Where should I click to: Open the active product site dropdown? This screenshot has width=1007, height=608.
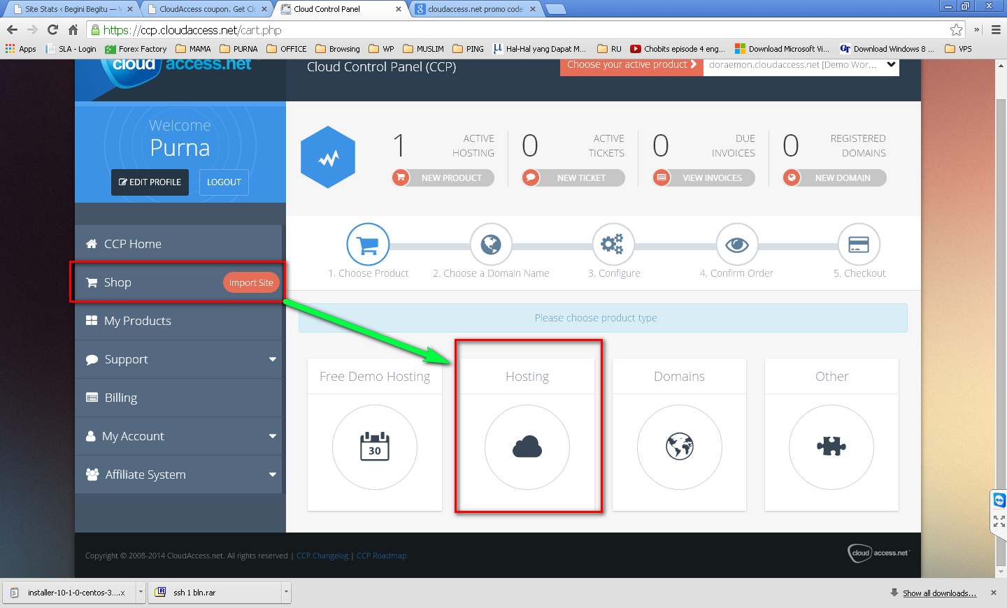(801, 65)
